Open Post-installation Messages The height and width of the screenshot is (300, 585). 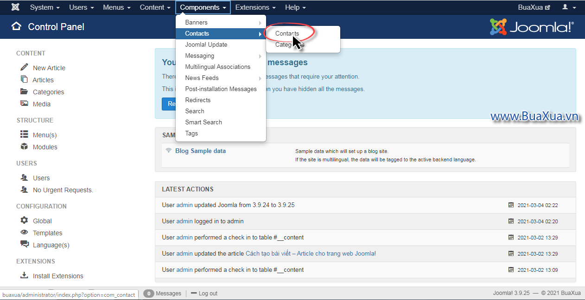[x=221, y=89]
